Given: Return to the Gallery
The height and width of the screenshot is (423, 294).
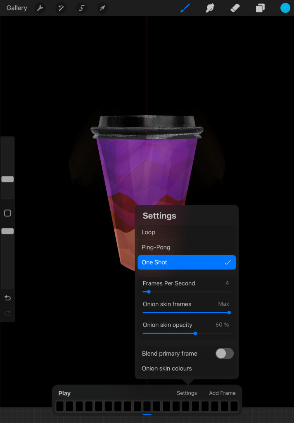Looking at the screenshot, I should [17, 8].
